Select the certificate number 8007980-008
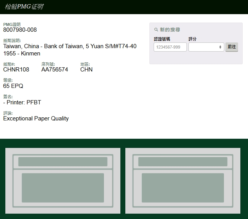Image resolution: width=248 pixels, height=219 pixels. [x=20, y=30]
